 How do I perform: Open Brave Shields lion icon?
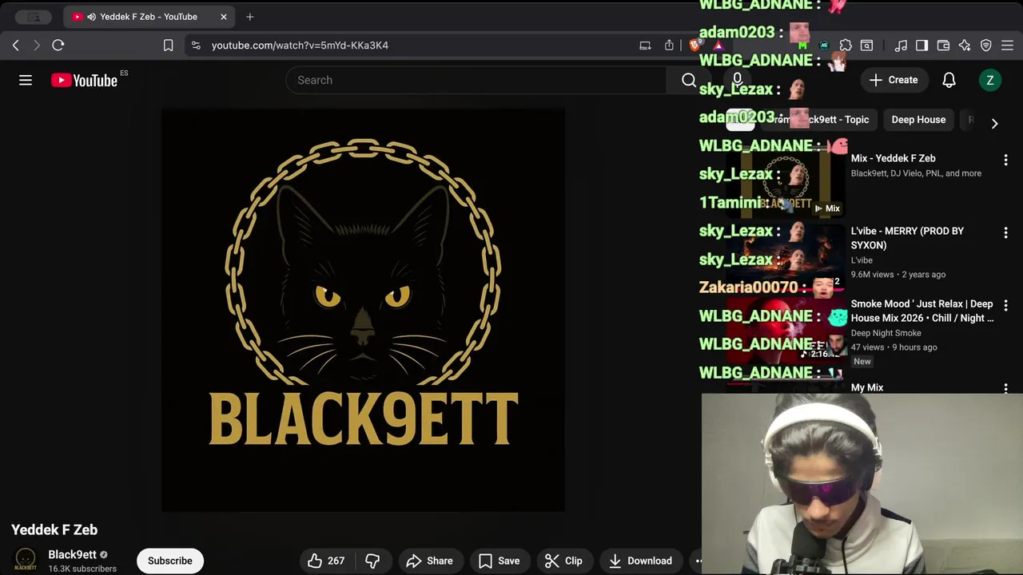pos(695,46)
